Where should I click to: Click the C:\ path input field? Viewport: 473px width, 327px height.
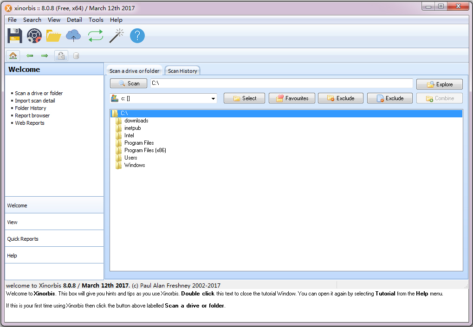click(281, 83)
